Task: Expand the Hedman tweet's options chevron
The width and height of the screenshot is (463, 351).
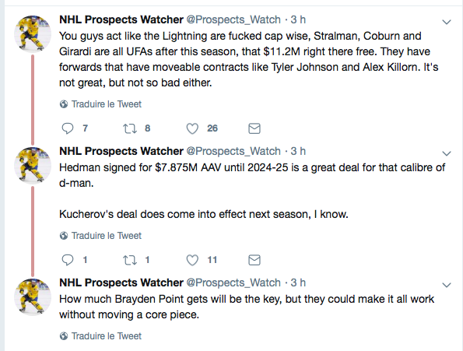Action: [x=447, y=153]
